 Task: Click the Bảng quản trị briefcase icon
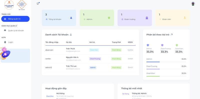tap(5, 19)
